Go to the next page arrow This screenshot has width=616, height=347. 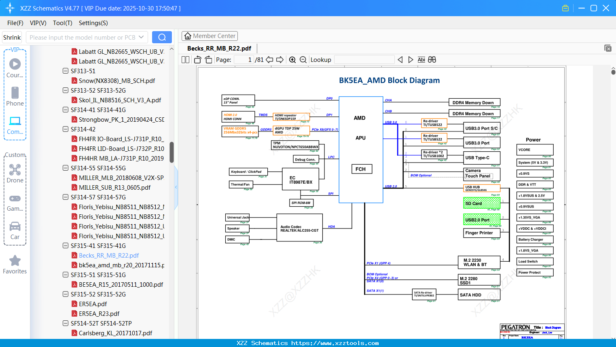pyautogui.click(x=280, y=60)
